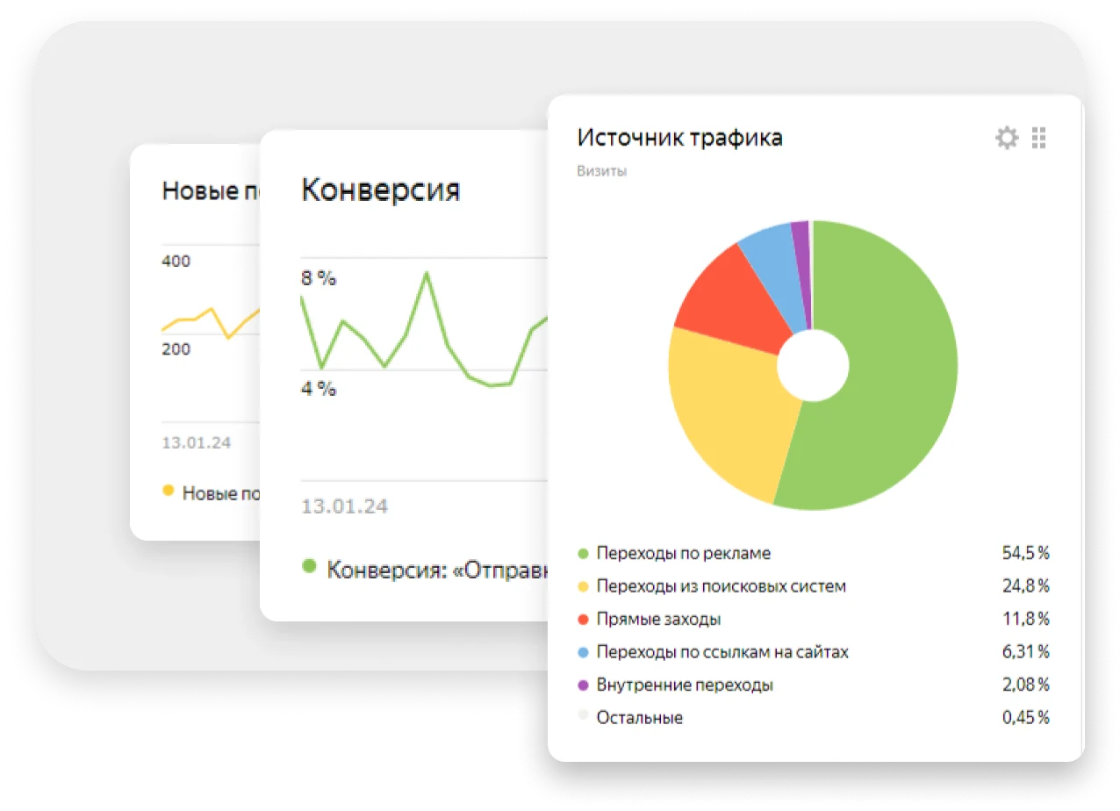Select legend label Прямые заходы
Viewport: 1120px width, 811px height.
[659, 620]
